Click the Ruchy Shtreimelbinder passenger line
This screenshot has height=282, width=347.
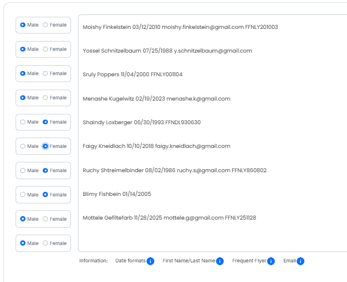174,170
